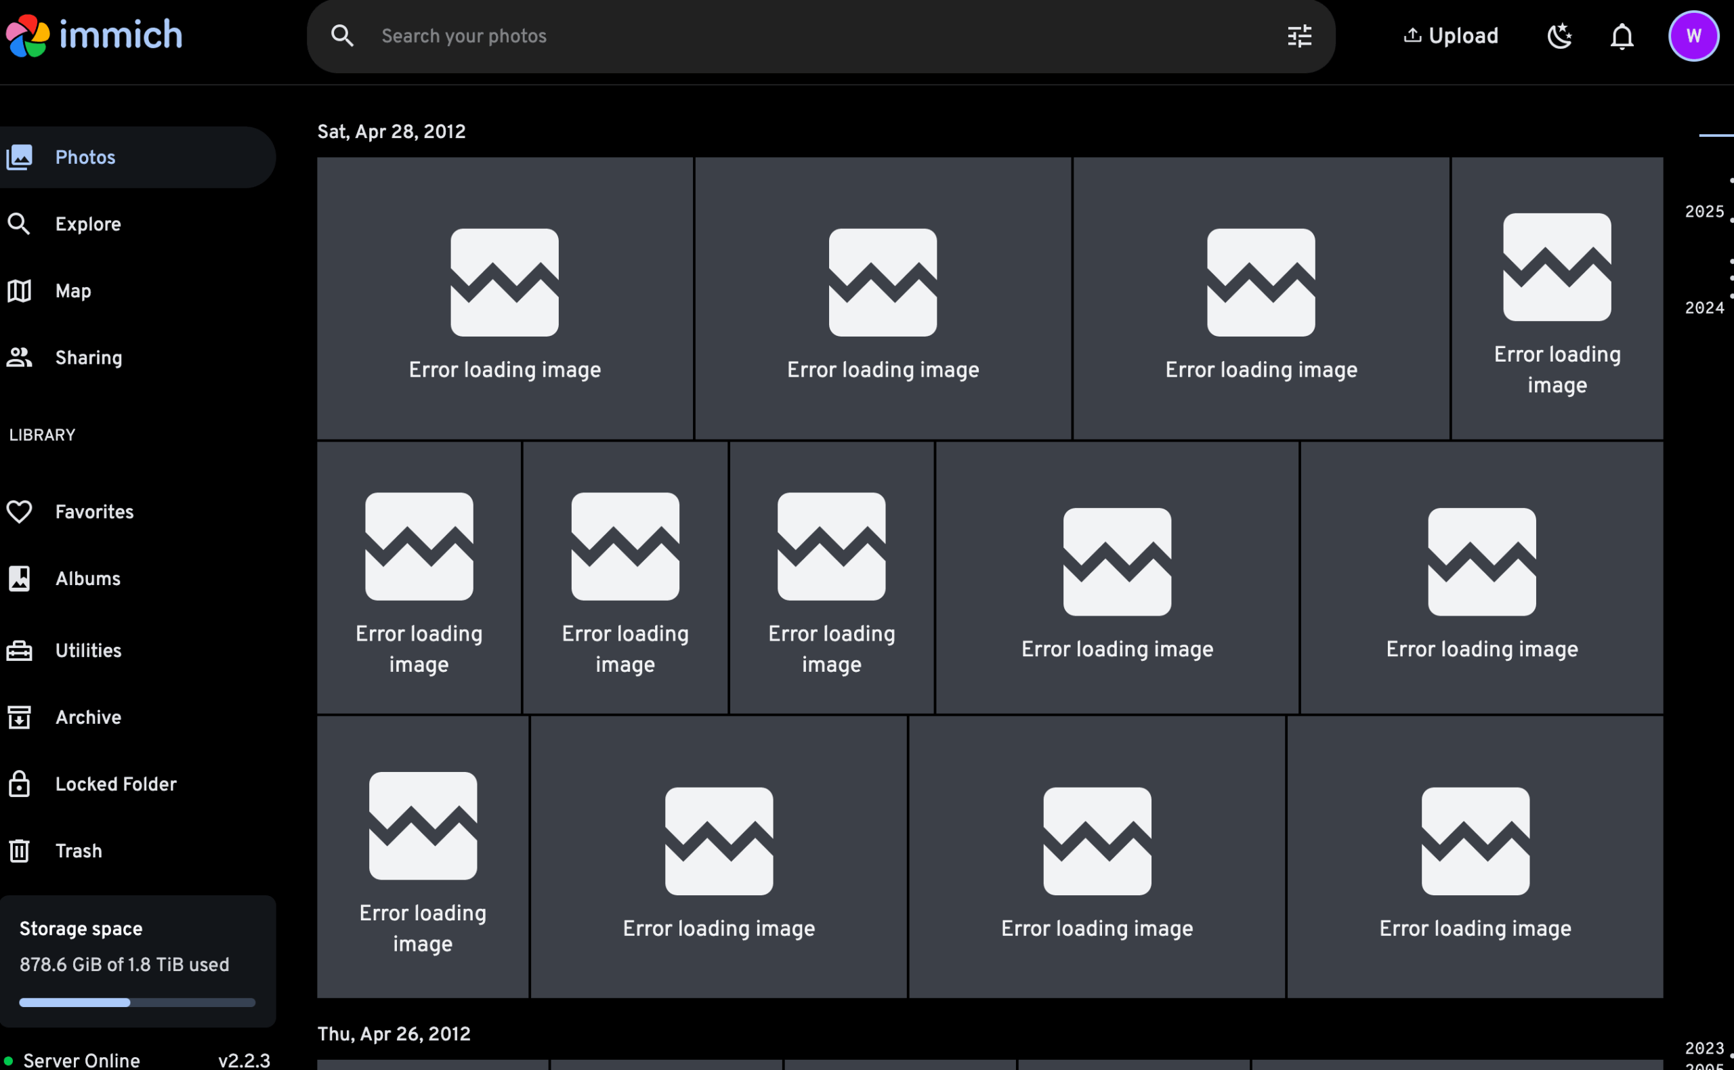The image size is (1734, 1070).
Task: Go to the Sharing section
Action: tap(89, 358)
